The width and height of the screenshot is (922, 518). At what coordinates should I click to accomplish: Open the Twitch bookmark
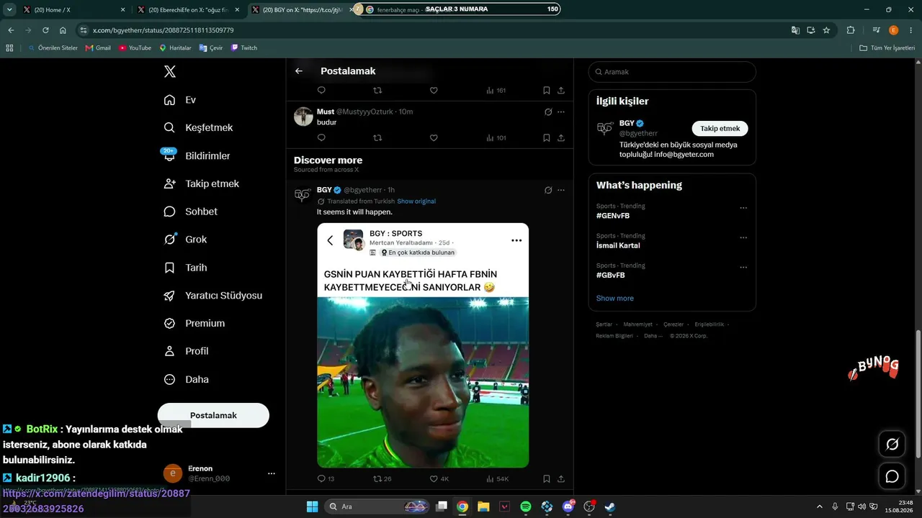pos(244,48)
